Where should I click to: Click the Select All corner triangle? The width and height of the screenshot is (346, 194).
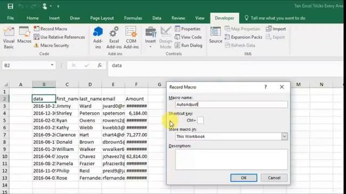(x=6, y=85)
